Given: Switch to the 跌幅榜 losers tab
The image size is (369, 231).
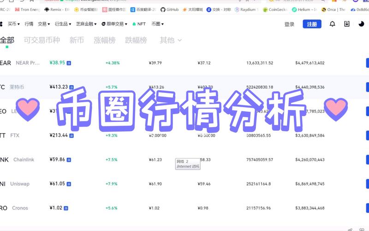Looking at the screenshot, I should [x=136, y=40].
